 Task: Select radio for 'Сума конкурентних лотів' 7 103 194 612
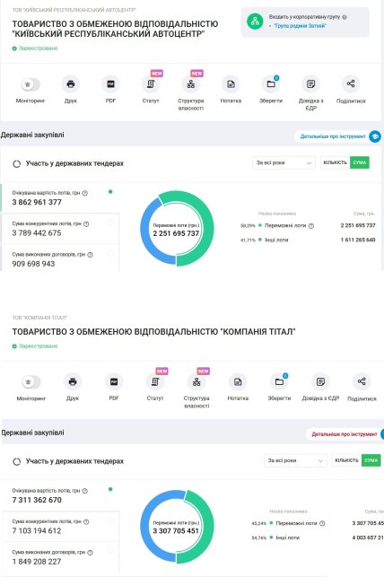tap(110, 520)
